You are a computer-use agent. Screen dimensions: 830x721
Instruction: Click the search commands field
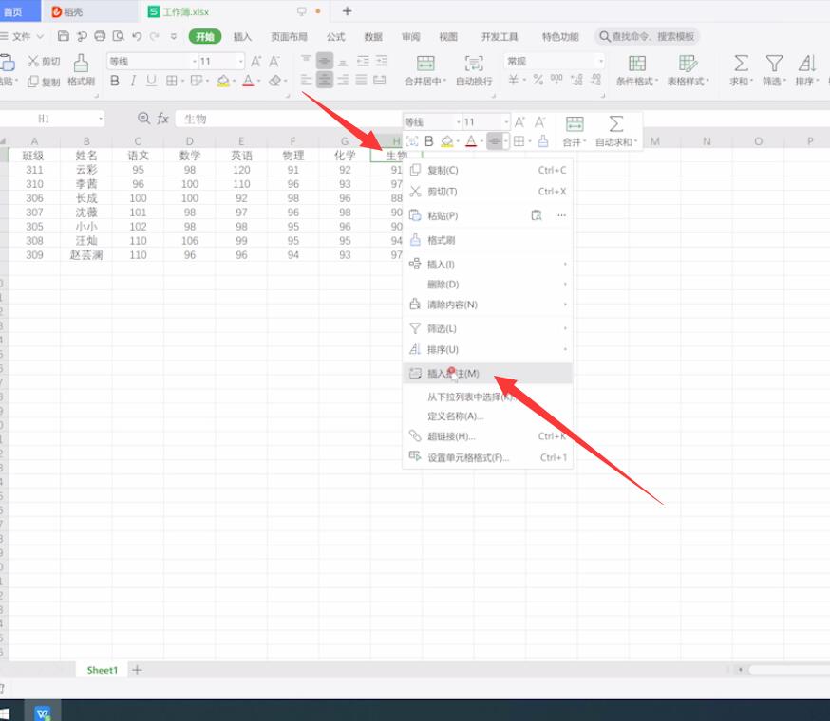pyautogui.click(x=647, y=36)
